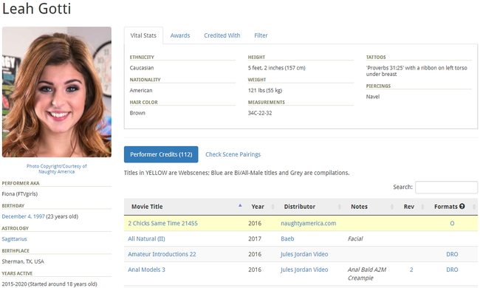The height and width of the screenshot is (288, 480).
Task: Open the All Natural (II) title link
Action: click(146, 239)
